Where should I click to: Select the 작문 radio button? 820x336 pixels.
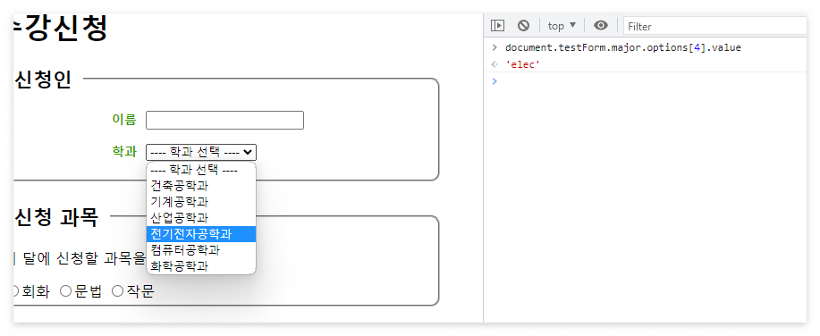pos(118,291)
